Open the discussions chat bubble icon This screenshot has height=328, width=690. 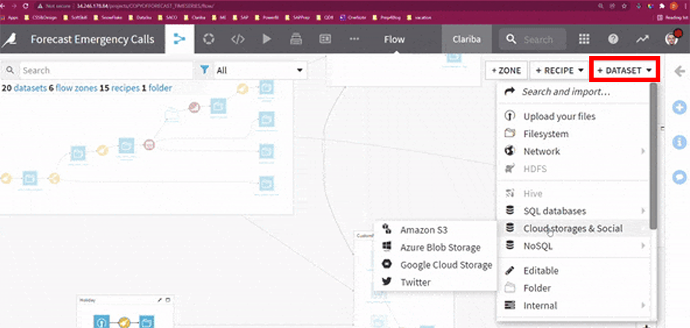[680, 177]
